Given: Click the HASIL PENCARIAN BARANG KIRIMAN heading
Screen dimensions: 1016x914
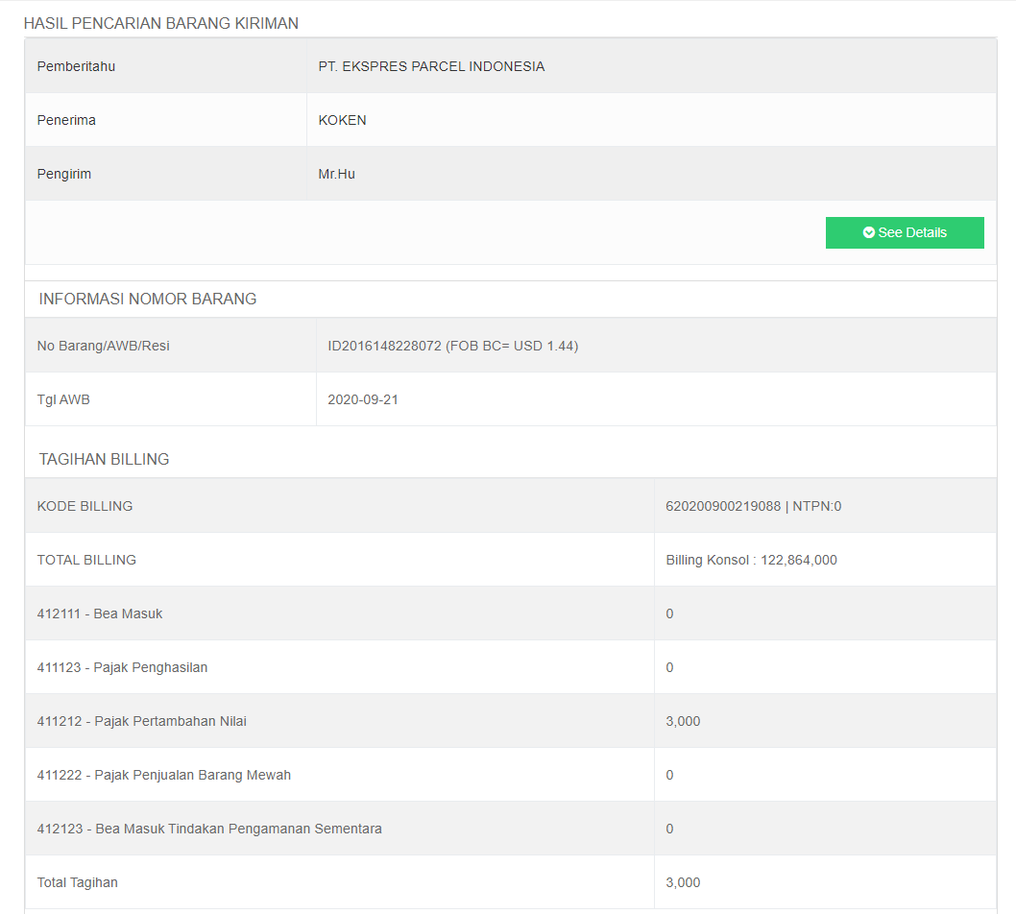Looking at the screenshot, I should coord(161,23).
